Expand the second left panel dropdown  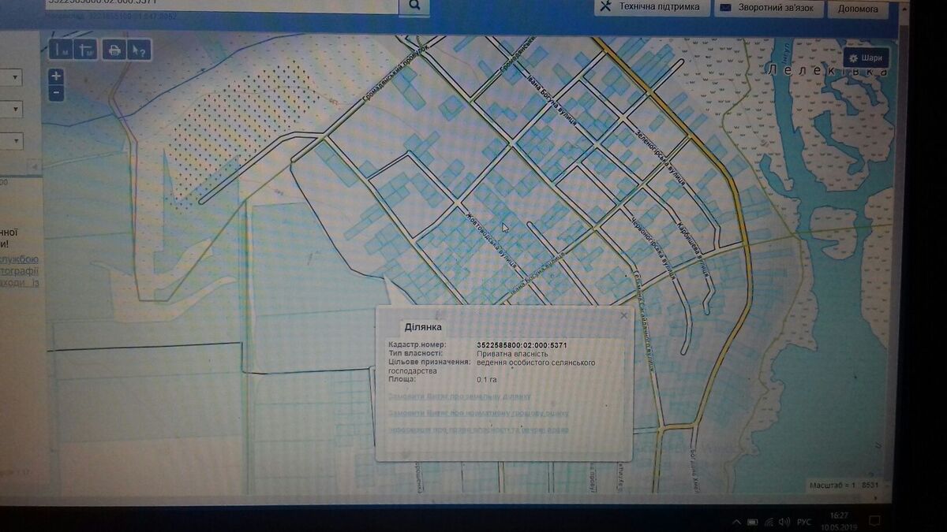(16, 109)
